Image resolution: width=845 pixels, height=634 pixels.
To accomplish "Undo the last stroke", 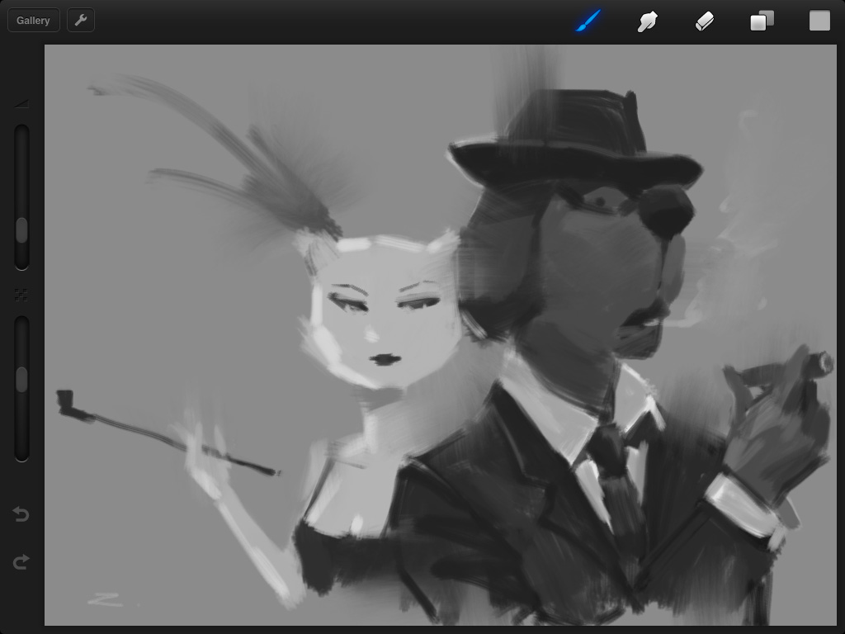I will 21,514.
